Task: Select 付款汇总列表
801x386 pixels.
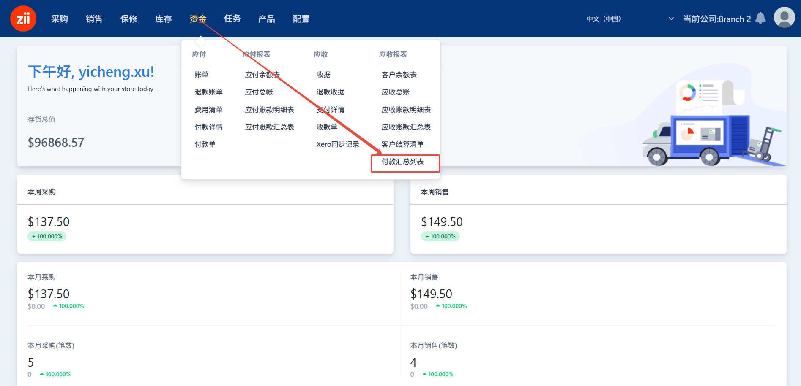Action: point(402,162)
